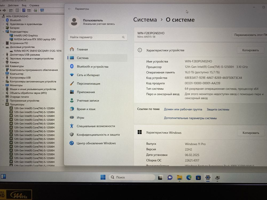The image size is (267, 200).
Task: Click the Device Manager taskbar icon
Action: click(x=217, y=178)
